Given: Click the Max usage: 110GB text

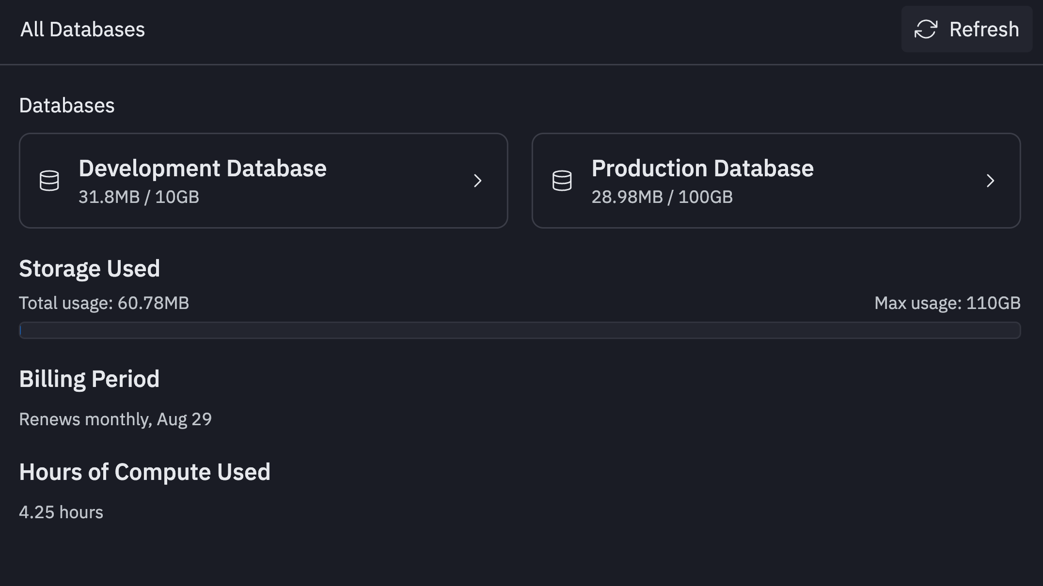Looking at the screenshot, I should (x=947, y=303).
